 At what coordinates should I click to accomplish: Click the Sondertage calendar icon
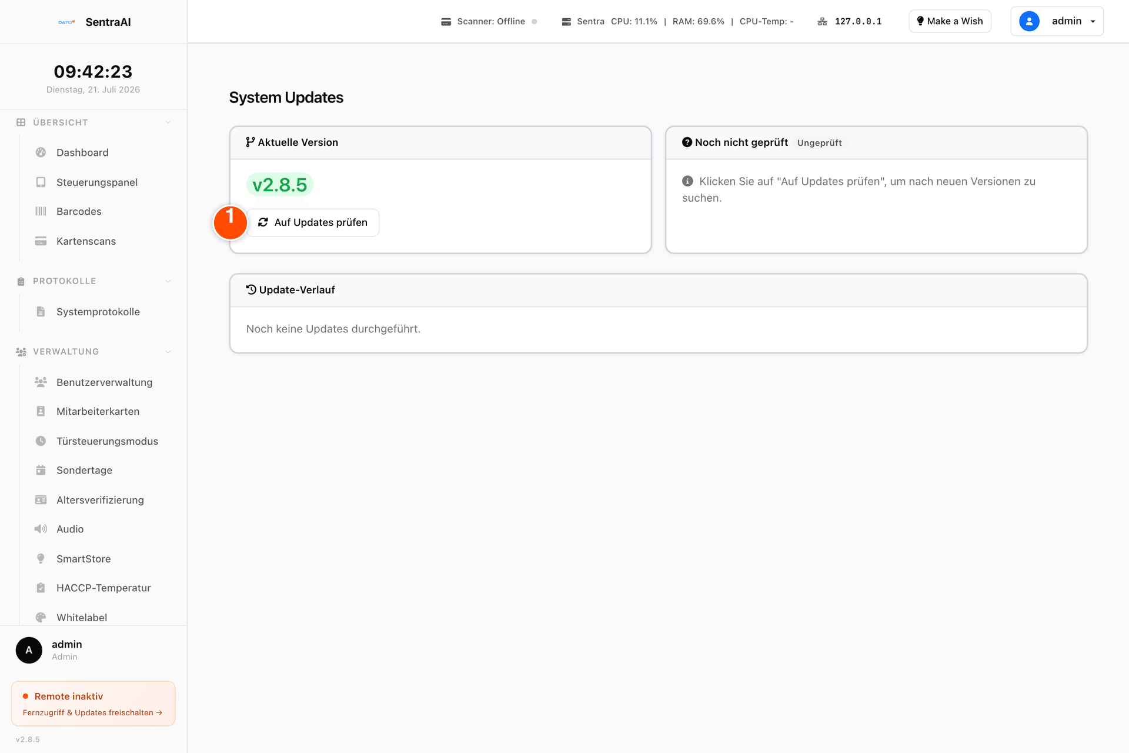click(41, 470)
